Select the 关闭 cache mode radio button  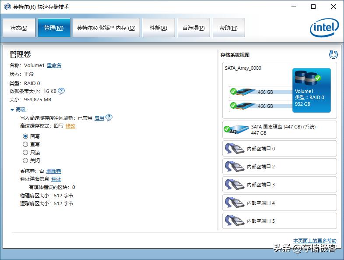click(x=25, y=160)
